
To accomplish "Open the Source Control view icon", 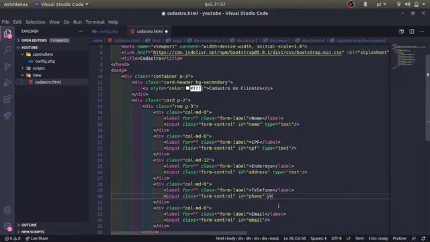I will coord(7,66).
